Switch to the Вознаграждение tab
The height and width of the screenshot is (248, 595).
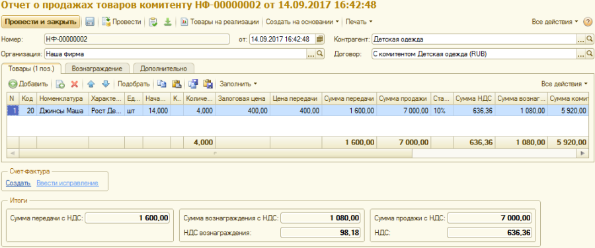pos(97,69)
